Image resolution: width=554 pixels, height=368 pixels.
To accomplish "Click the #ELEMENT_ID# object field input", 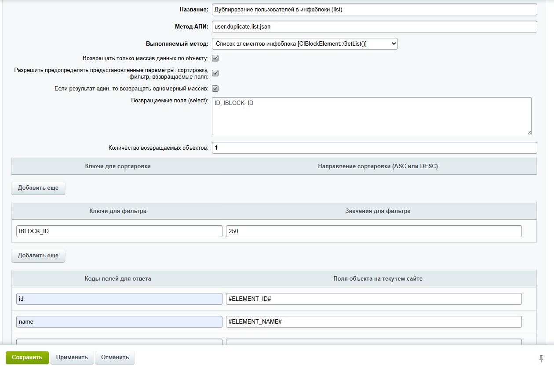I will (374, 299).
